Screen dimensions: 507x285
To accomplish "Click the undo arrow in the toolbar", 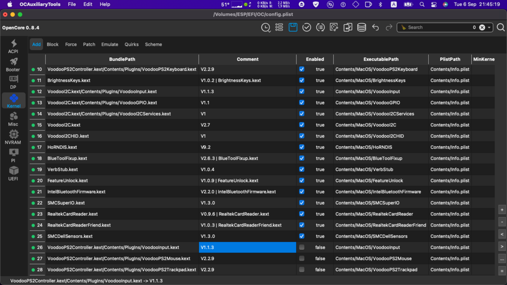I will tap(375, 27).
